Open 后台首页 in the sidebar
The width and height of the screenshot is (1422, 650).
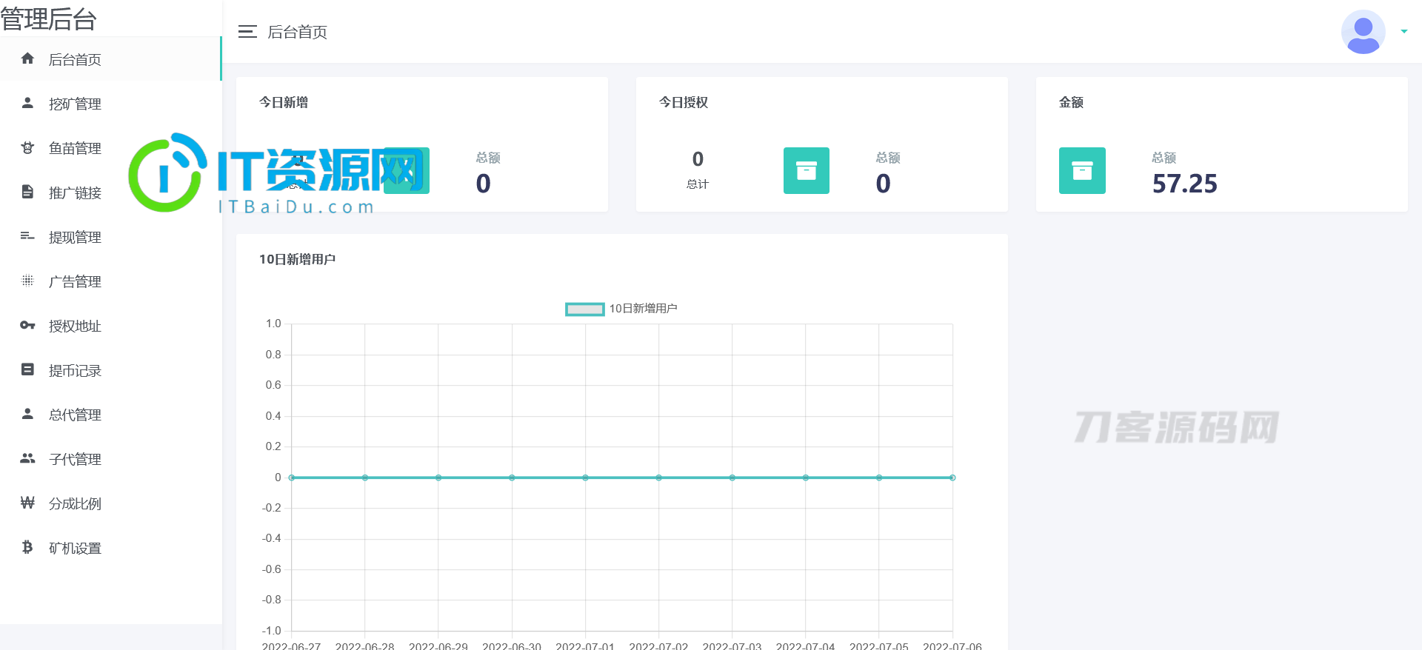111,59
